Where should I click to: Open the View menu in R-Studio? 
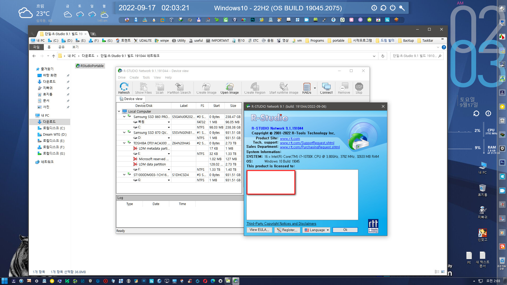pos(157,78)
